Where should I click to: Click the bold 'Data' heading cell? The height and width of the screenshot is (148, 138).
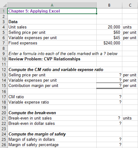[52, 22]
